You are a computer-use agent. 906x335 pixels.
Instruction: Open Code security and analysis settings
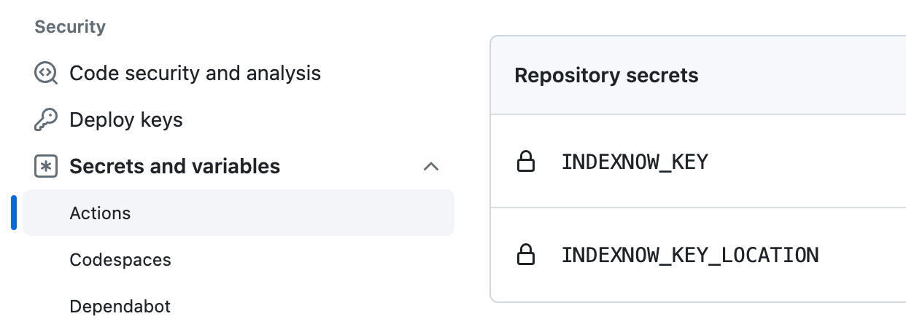tap(195, 74)
